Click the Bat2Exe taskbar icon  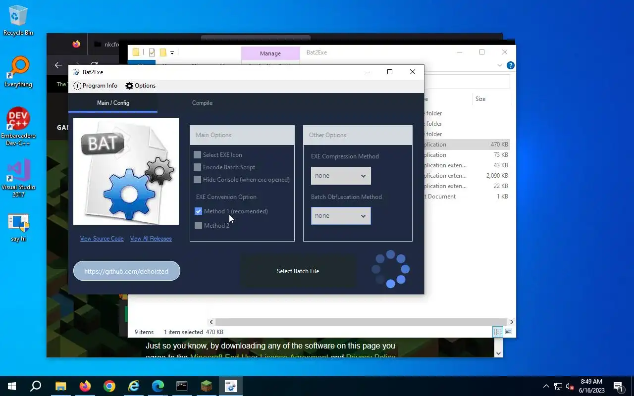click(230, 386)
